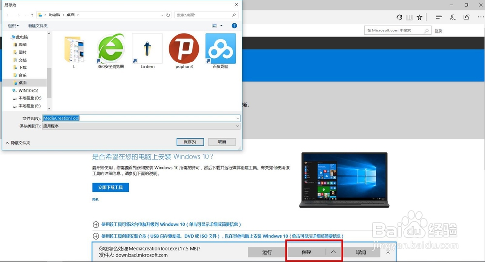Refresh the folder view in dialog
Image resolution: width=485 pixels, height=262 pixels.
(168, 15)
